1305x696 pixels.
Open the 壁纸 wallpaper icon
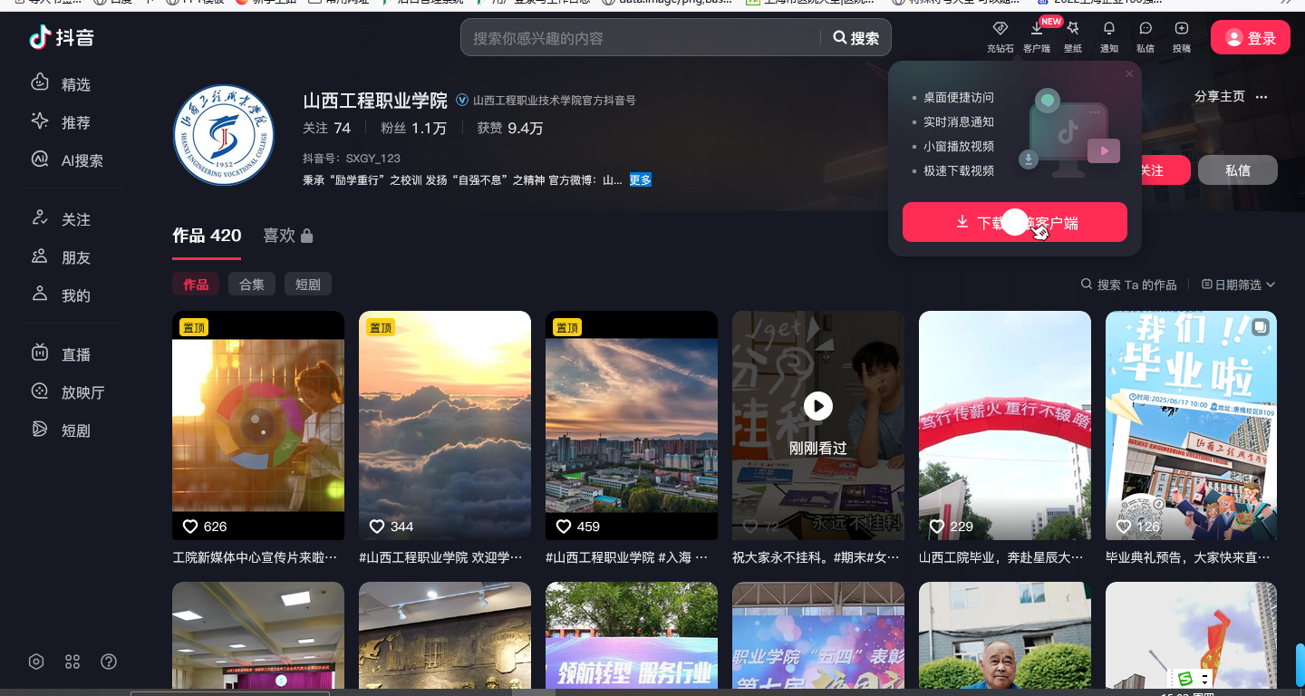[1072, 36]
